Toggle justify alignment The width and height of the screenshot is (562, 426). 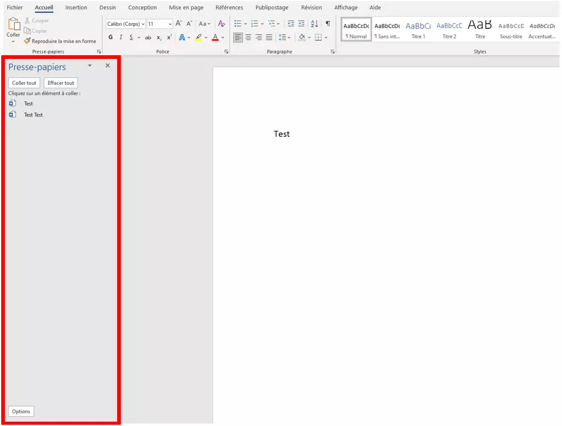pyautogui.click(x=269, y=37)
